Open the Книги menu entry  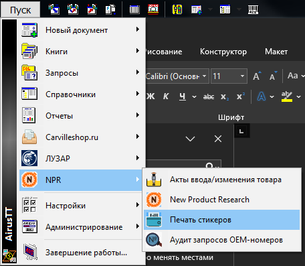[81, 52]
